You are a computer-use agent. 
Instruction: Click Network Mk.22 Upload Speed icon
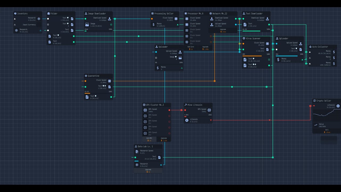click(x=212, y=25)
